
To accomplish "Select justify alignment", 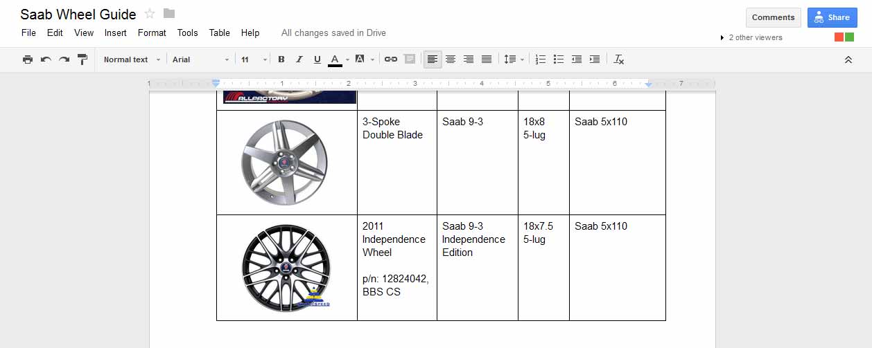I will (487, 59).
